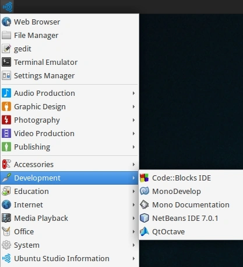Click the Ubuntu Studio logo in top panel
This screenshot has width=243, height=267.
coord(7,6)
